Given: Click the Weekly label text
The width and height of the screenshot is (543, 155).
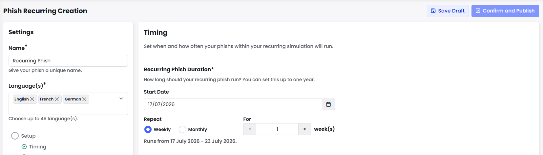Looking at the screenshot, I should [162, 129].
